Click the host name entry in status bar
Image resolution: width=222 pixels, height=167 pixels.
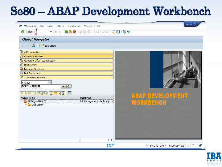pos(174,146)
